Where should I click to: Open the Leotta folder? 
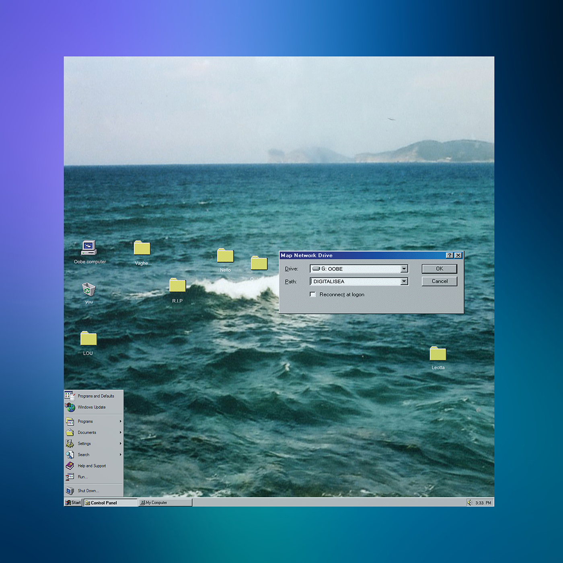click(x=438, y=354)
